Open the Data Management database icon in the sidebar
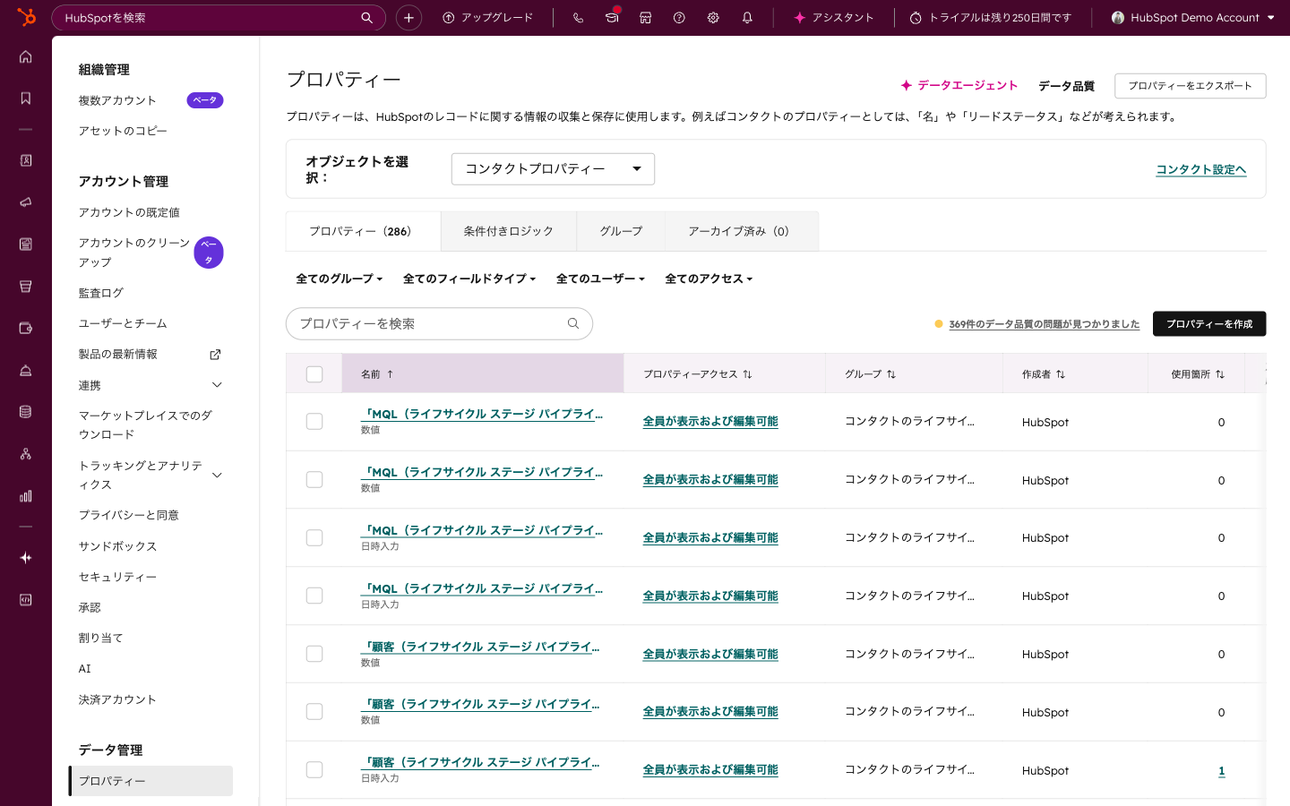Viewport: 1290px width, 806px height. point(25,411)
